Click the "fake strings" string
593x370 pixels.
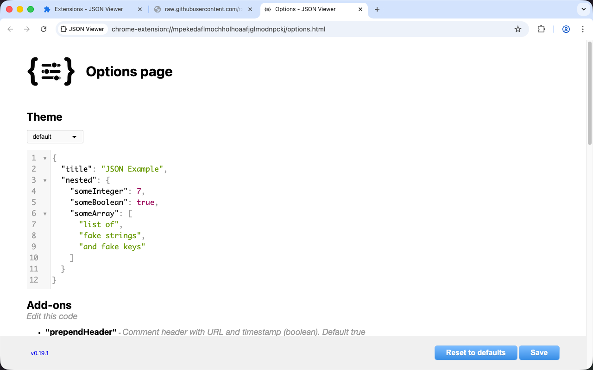110,235
